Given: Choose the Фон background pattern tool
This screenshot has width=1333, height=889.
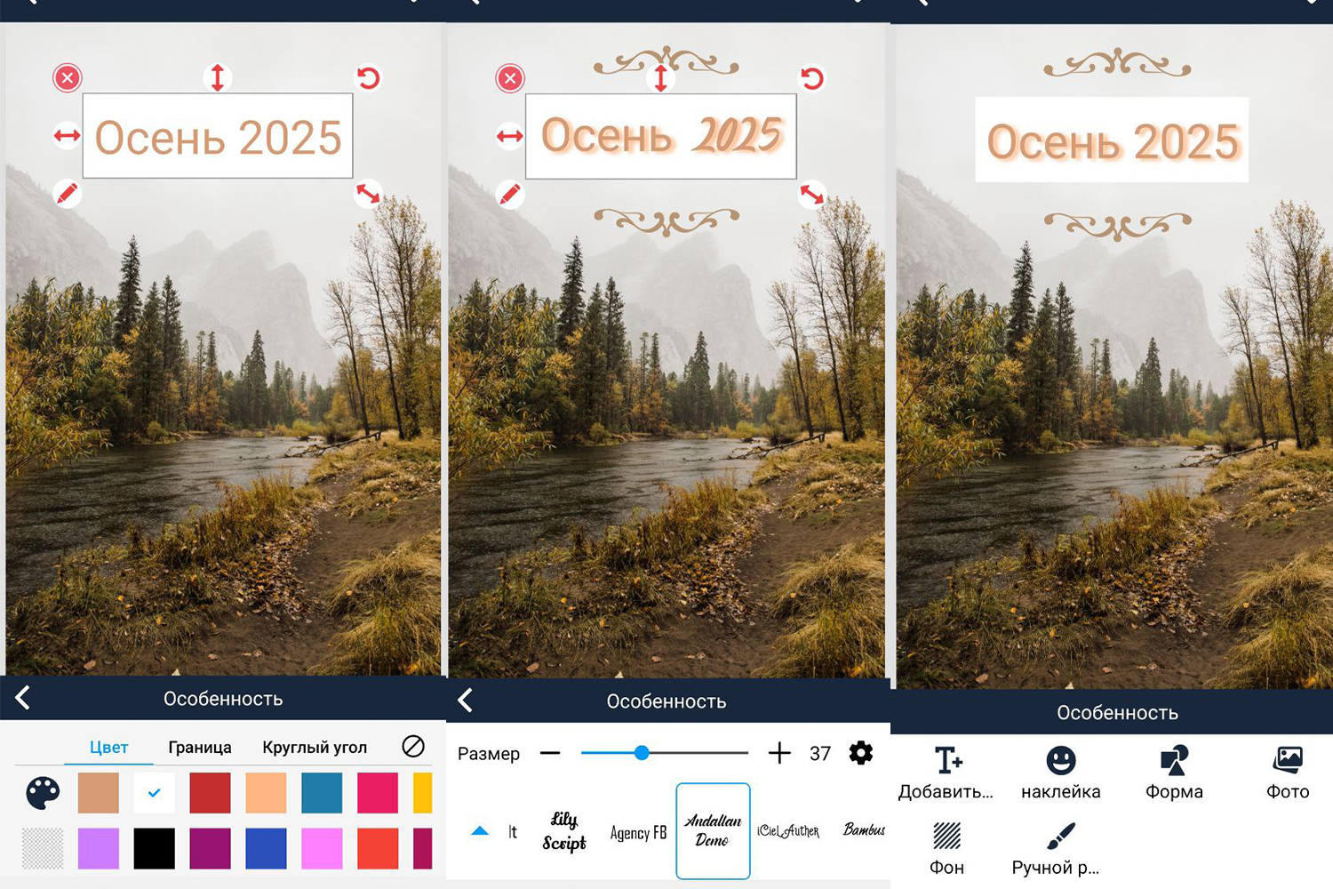Looking at the screenshot, I should click(x=946, y=837).
